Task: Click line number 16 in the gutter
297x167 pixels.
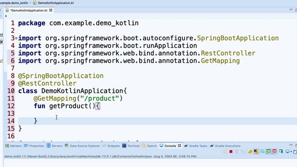Action: click(11, 136)
